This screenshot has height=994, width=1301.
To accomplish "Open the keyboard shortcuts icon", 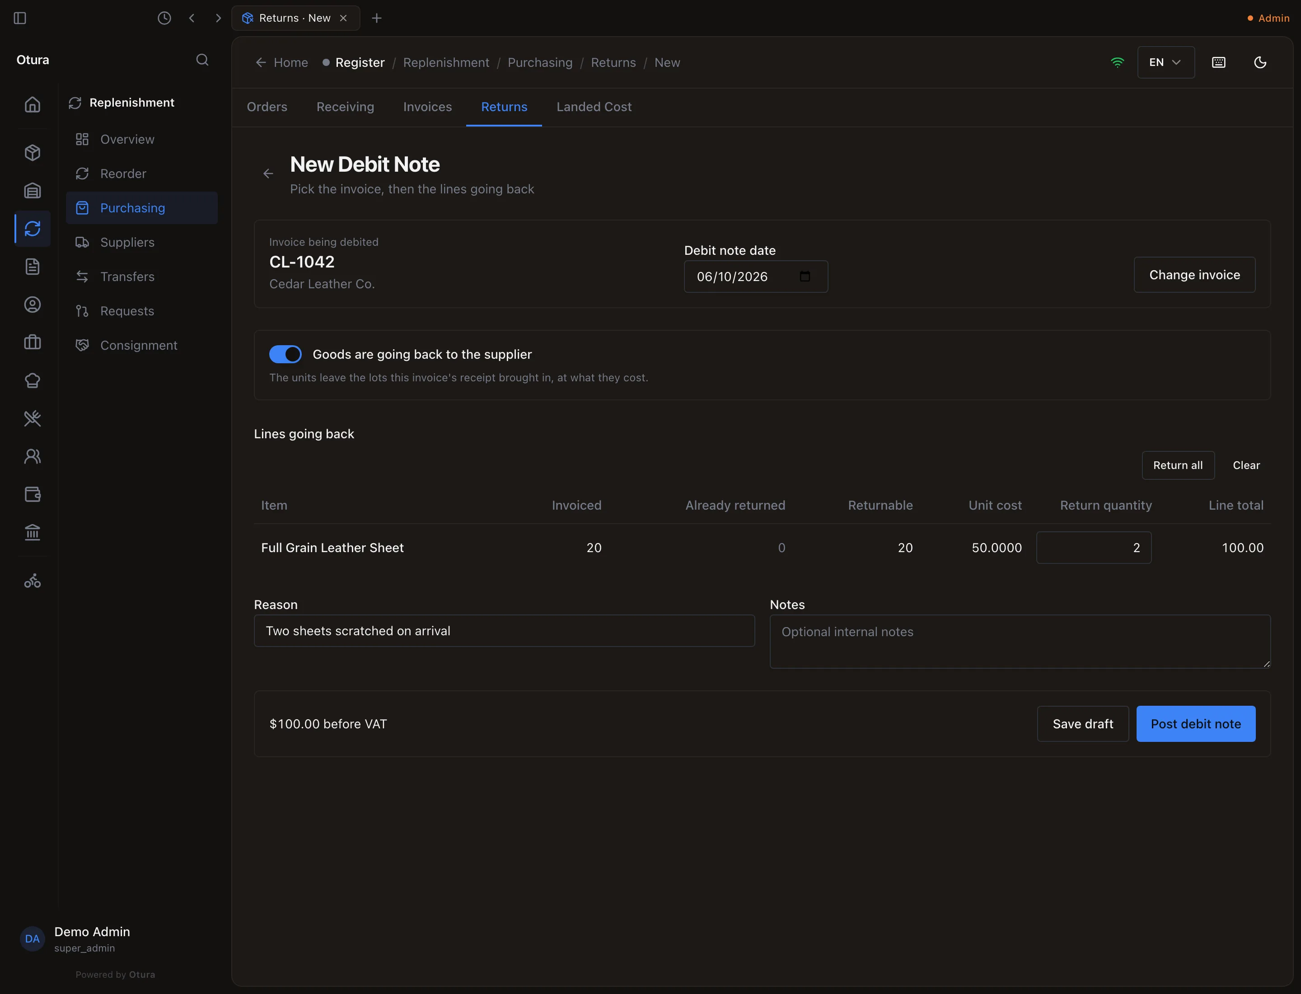I will 1219,62.
